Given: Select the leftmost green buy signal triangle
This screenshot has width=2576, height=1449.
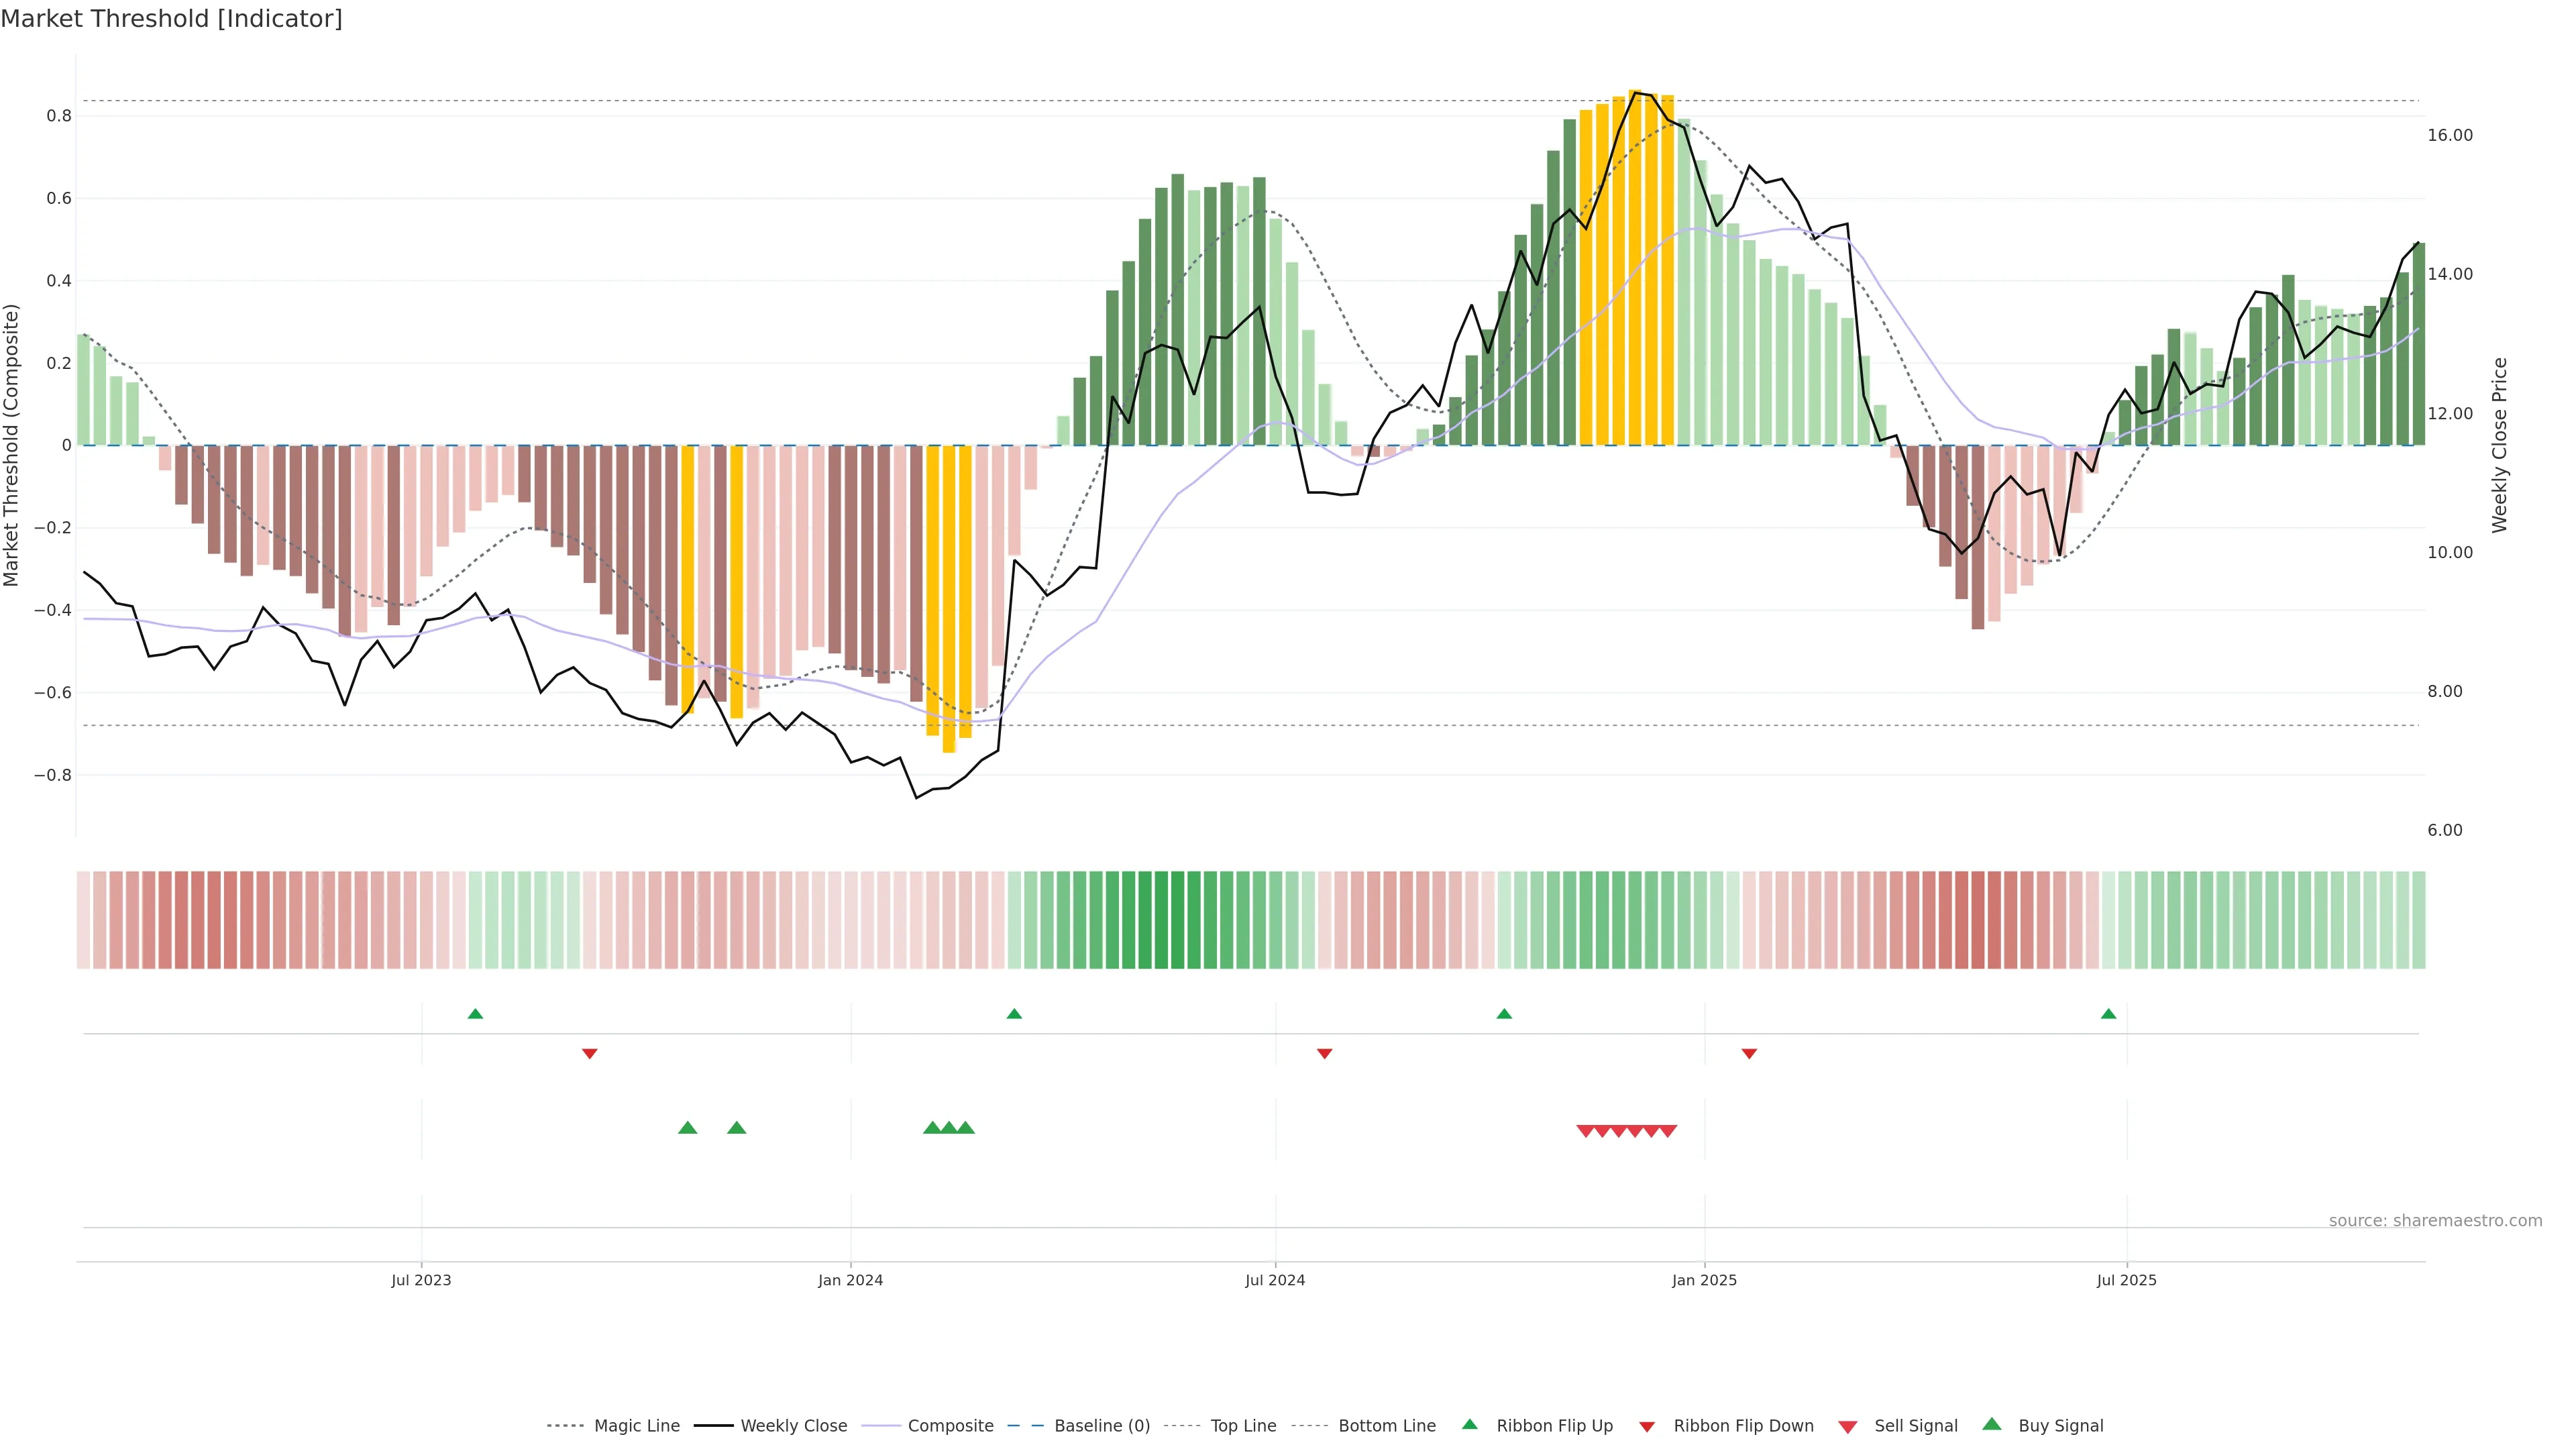Looking at the screenshot, I should (687, 1128).
